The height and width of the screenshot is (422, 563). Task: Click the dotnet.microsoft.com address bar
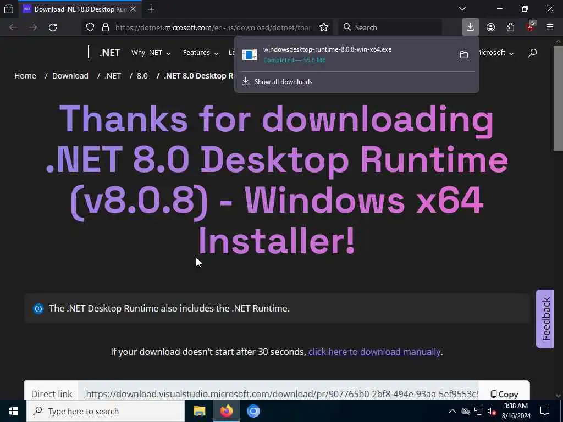click(x=214, y=27)
